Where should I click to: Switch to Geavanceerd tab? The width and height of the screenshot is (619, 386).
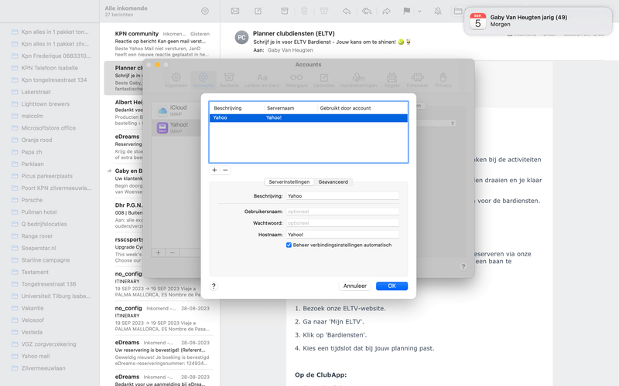(333, 182)
